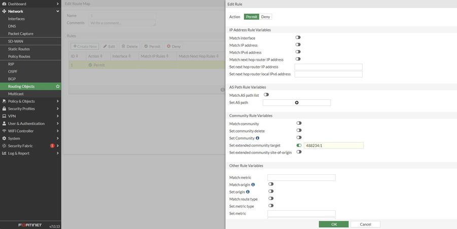This screenshot has width=457, height=229.
Task: Collapse Network menu chevron
Action: point(58,11)
